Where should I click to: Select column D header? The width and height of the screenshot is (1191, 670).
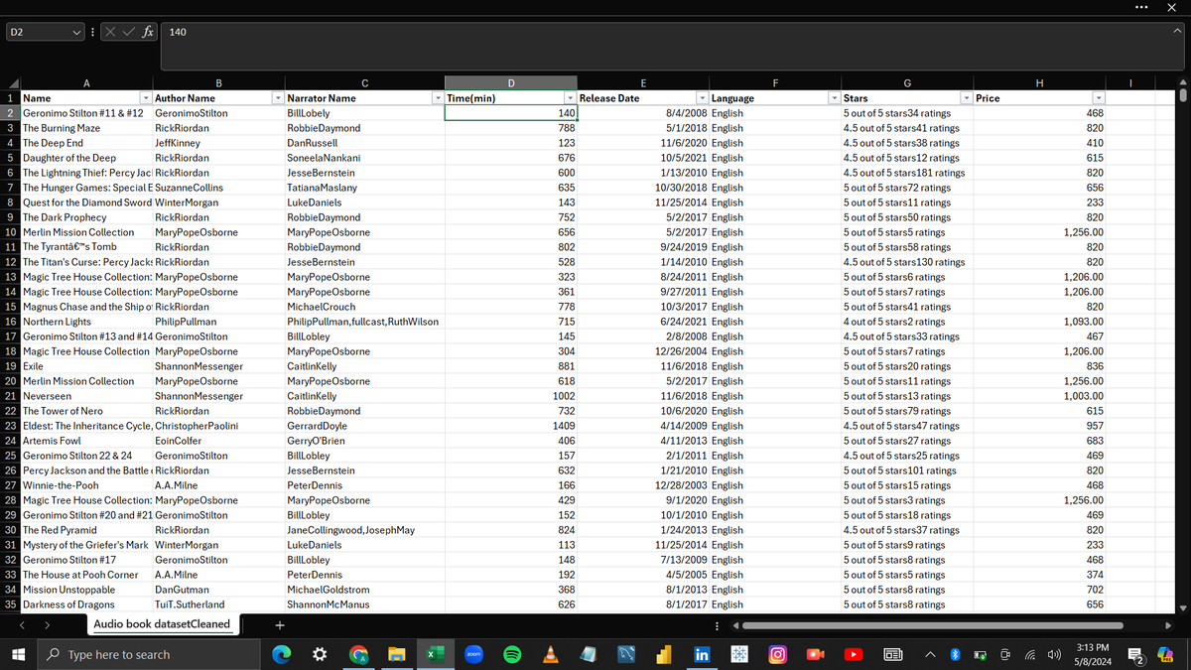click(510, 84)
